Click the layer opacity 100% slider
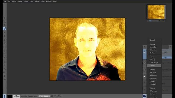The image size is (175, 98). click(x=167, y=57)
